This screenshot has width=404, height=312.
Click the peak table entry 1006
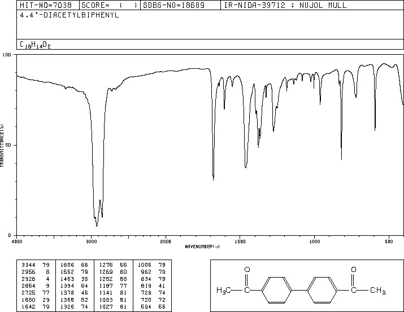pyautogui.click(x=145, y=265)
